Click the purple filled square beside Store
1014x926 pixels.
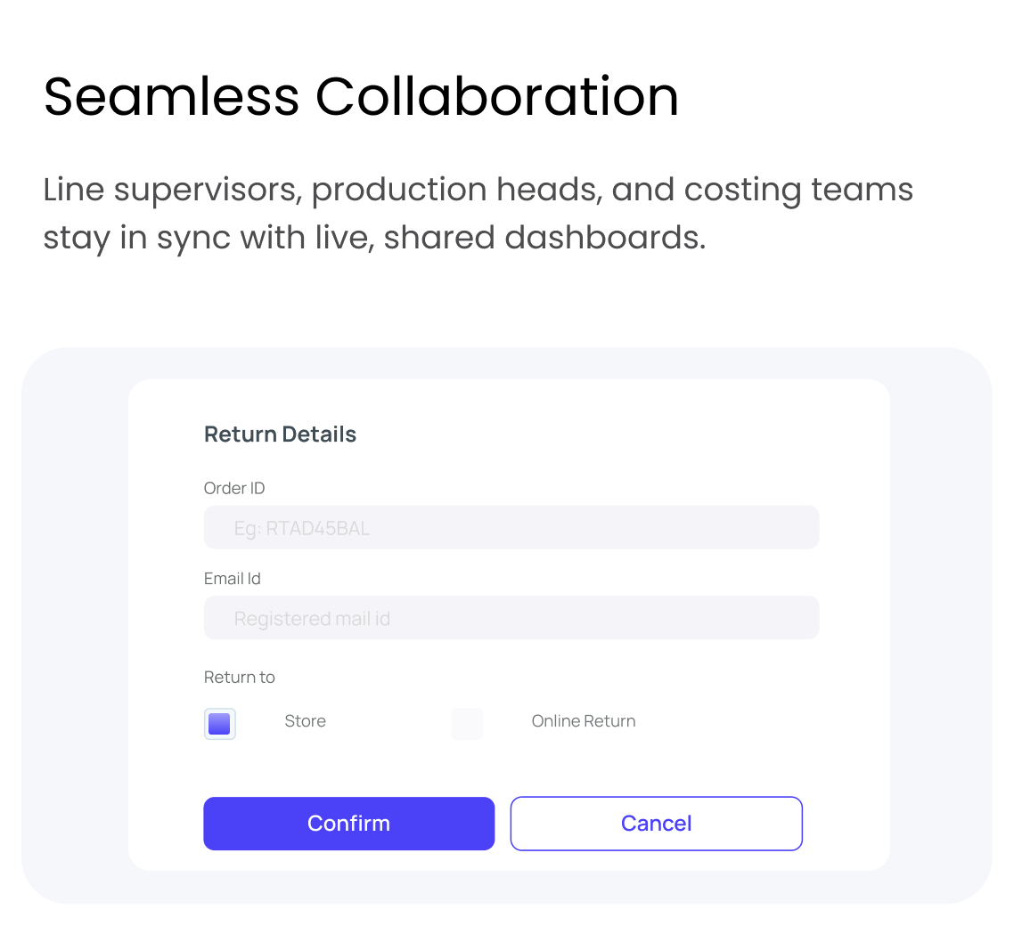[219, 724]
